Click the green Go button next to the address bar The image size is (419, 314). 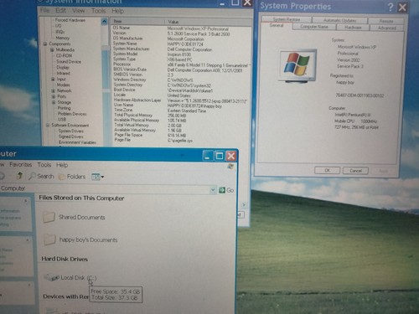(x=226, y=190)
